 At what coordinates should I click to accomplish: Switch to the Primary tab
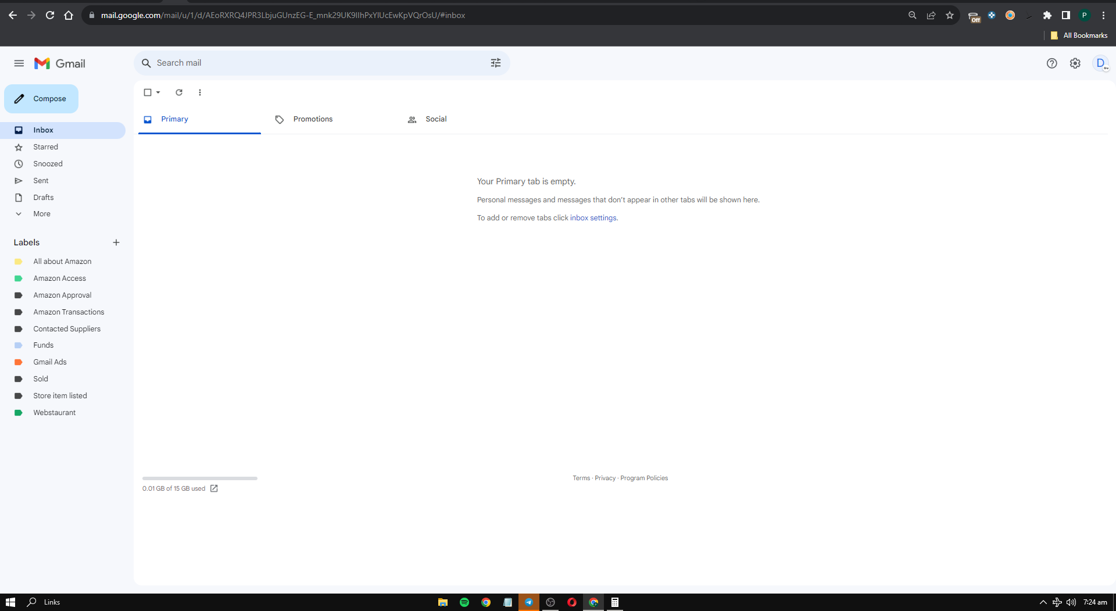pyautogui.click(x=199, y=119)
